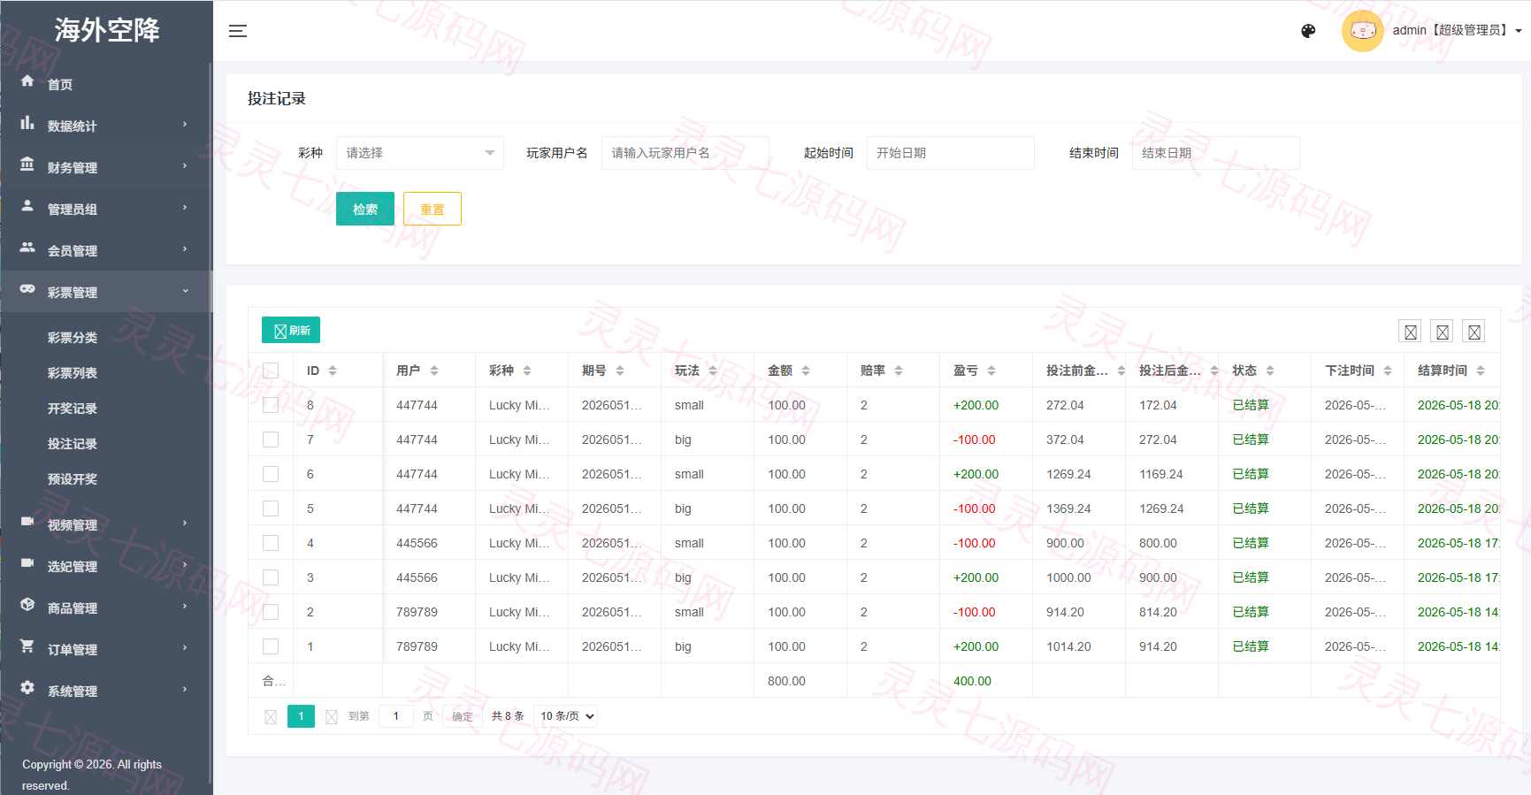Click the bank icon for 财务管理

tap(27, 164)
